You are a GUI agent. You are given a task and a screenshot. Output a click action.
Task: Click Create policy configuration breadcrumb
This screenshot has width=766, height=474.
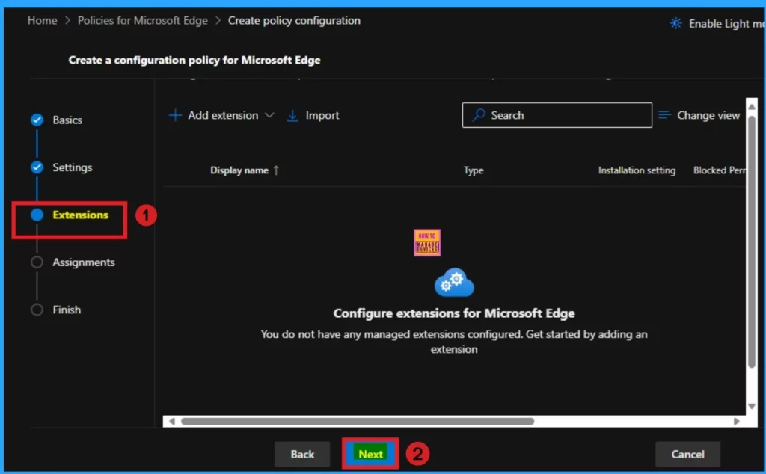[294, 20]
